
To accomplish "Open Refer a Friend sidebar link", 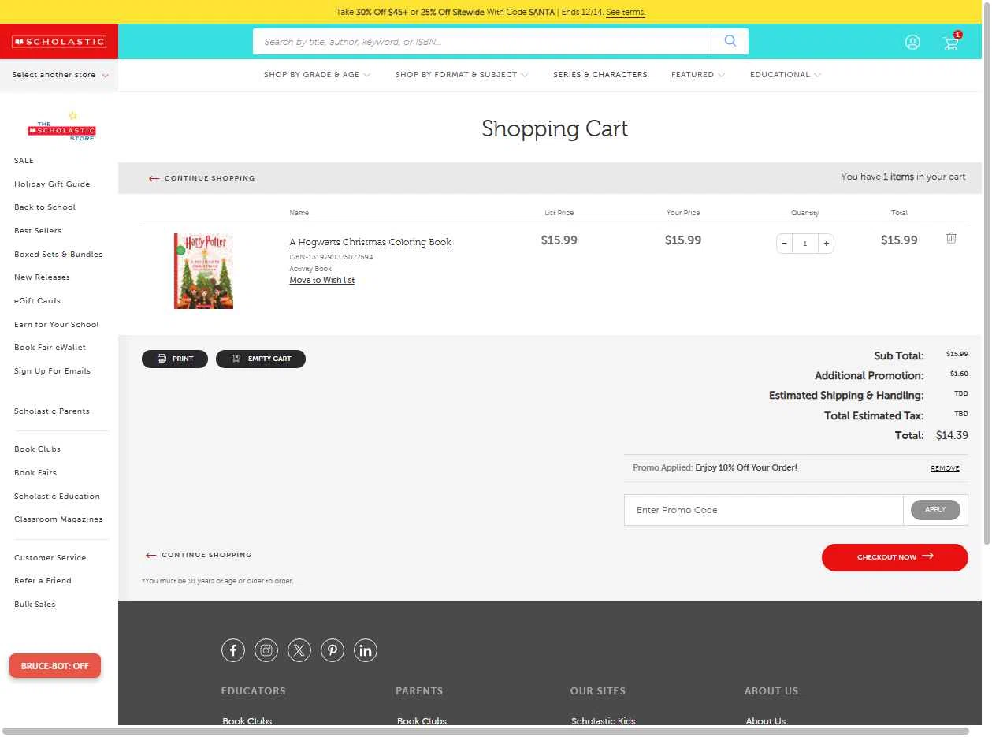I will coord(43,581).
